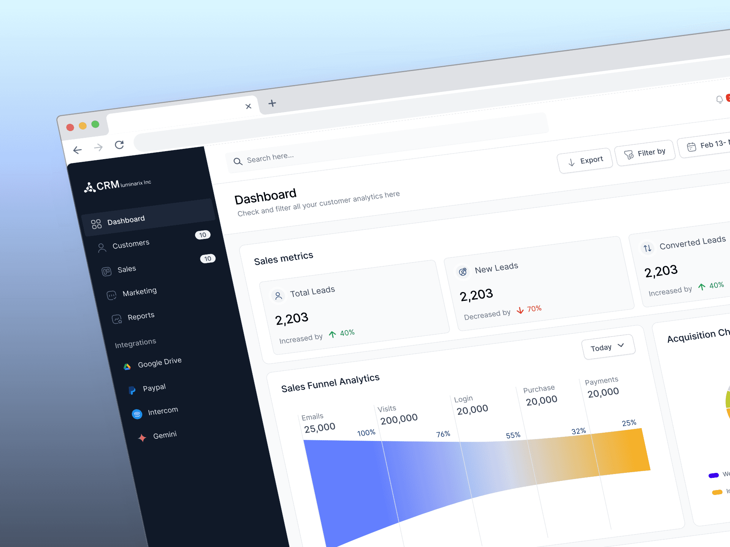Image resolution: width=730 pixels, height=547 pixels.
Task: Click the Sales Funnel Analytics heading
Action: [330, 383]
